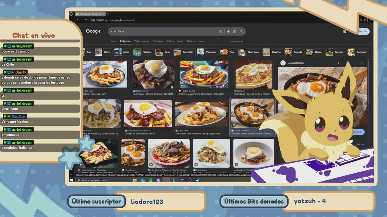Click Cocina Delirante source name in preview
This screenshot has width=387, height=217.
(x=296, y=63)
